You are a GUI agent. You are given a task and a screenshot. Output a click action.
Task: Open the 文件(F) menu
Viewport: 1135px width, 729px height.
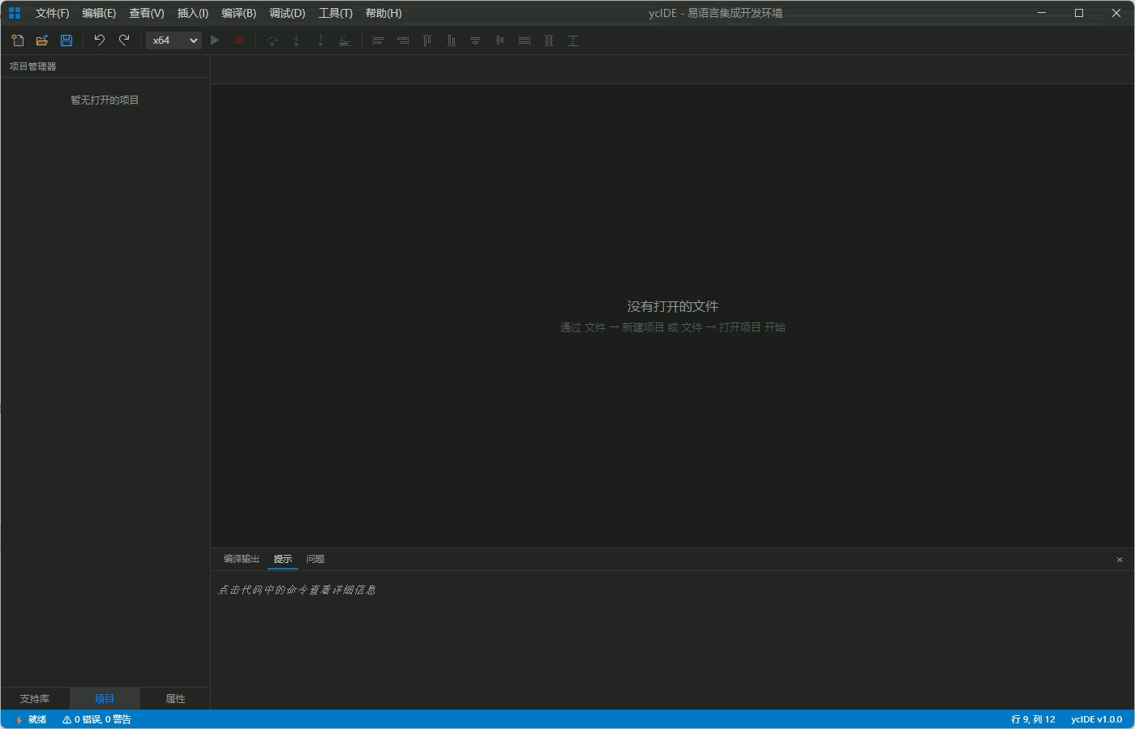52,13
